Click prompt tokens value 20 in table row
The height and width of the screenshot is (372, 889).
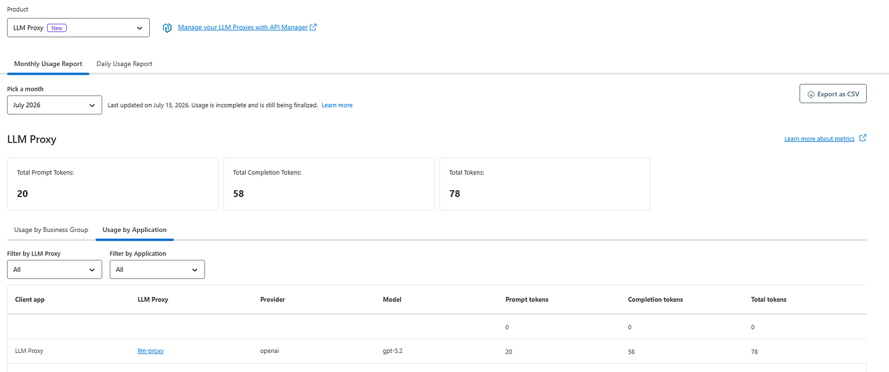(x=509, y=351)
